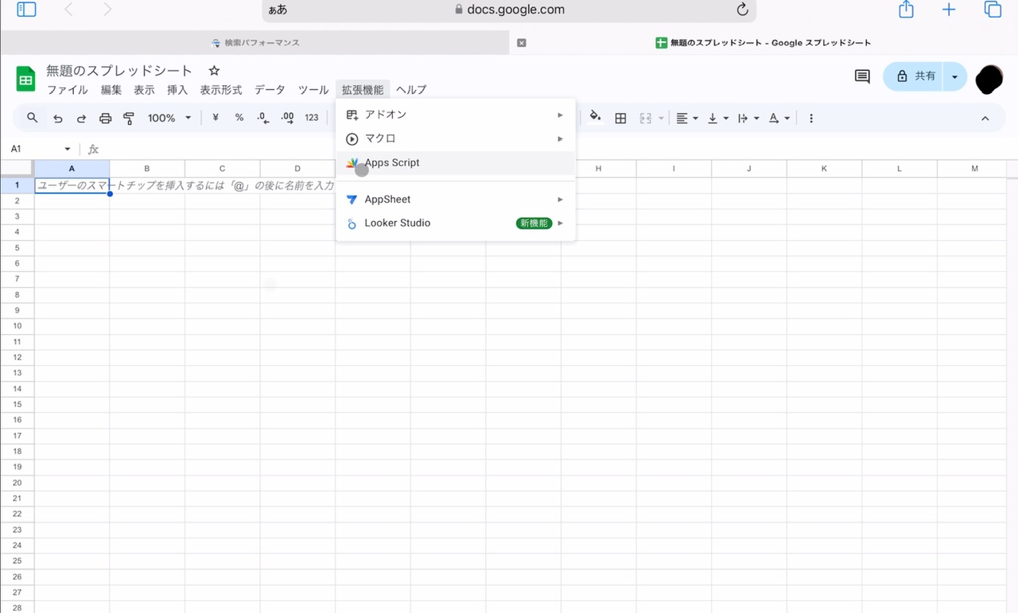Format the cell as currency with ¥
Viewport: 1018px width, 613px height.
pyautogui.click(x=216, y=118)
